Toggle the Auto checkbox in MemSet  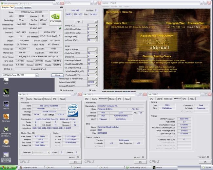click(90, 90)
